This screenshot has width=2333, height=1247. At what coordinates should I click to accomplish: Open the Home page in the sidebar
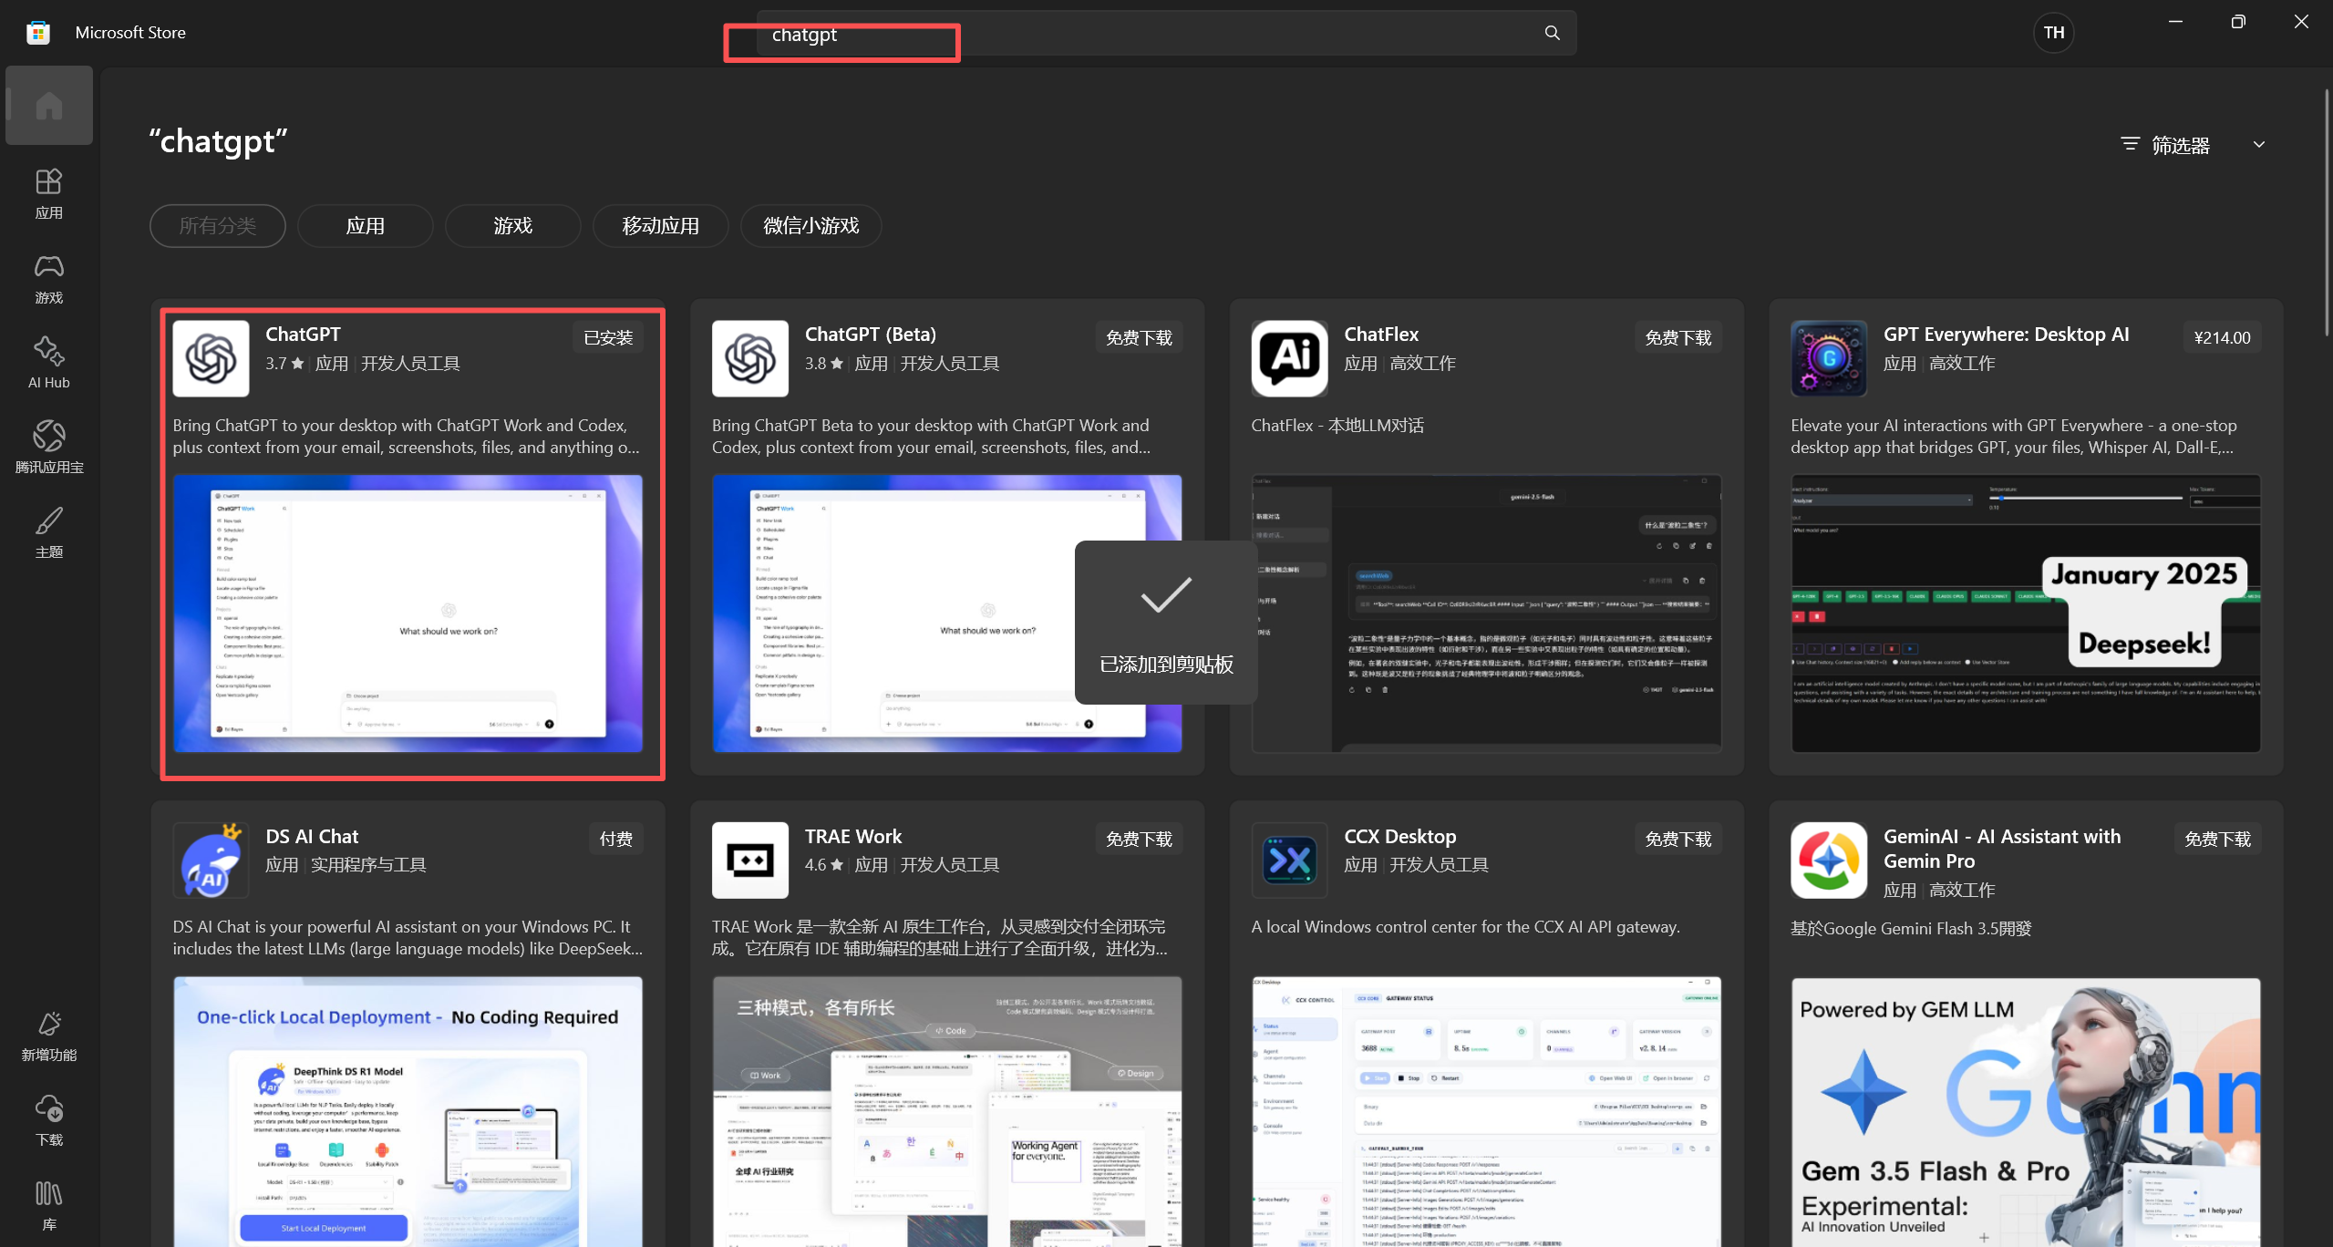point(49,106)
